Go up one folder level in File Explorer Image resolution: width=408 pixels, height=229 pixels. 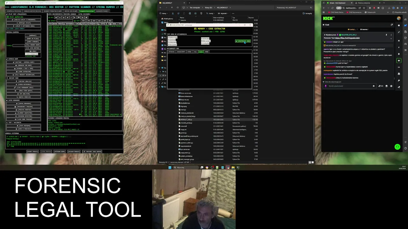pos(172,8)
